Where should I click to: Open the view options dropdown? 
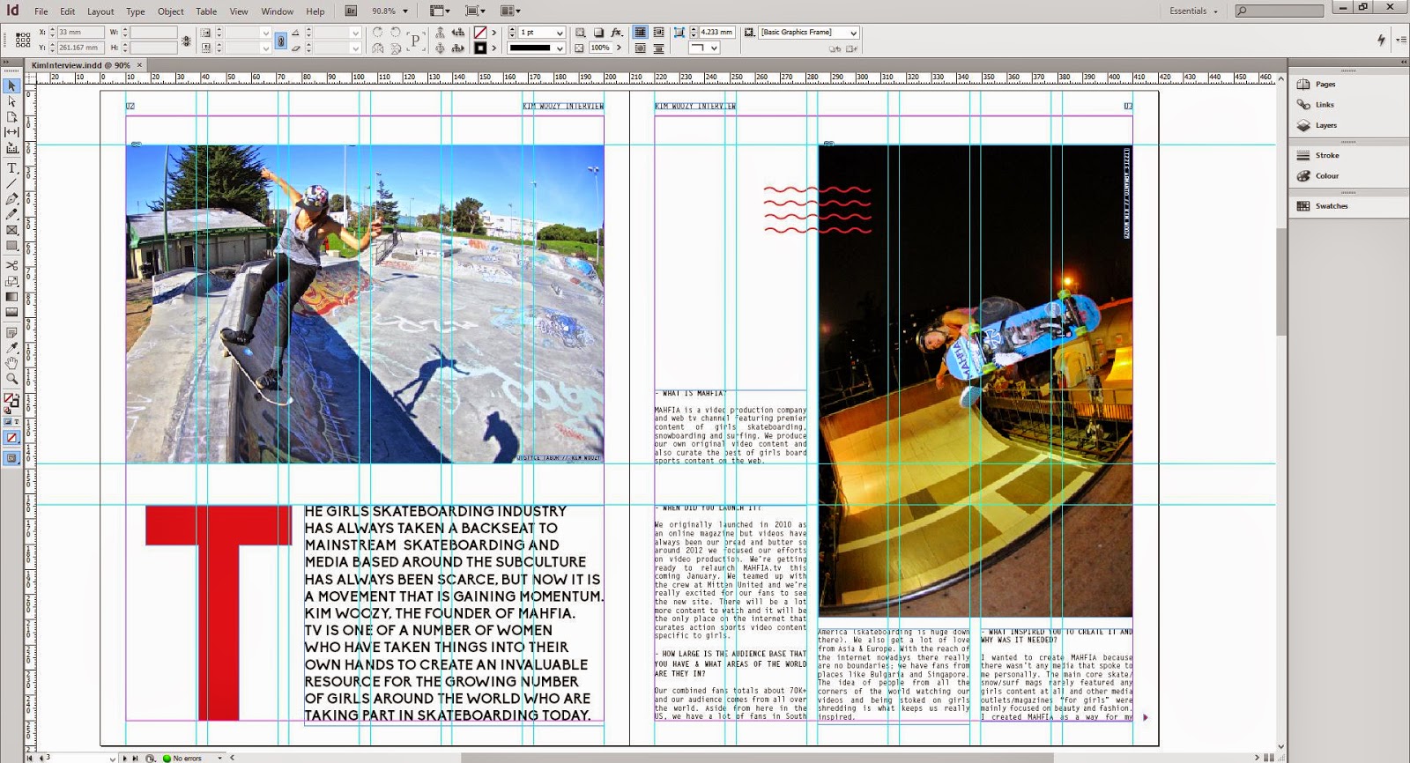click(x=438, y=11)
